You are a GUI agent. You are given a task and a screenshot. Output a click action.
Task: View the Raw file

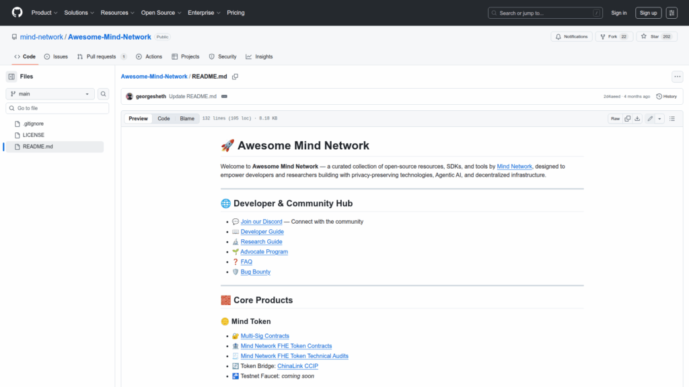pyautogui.click(x=615, y=118)
